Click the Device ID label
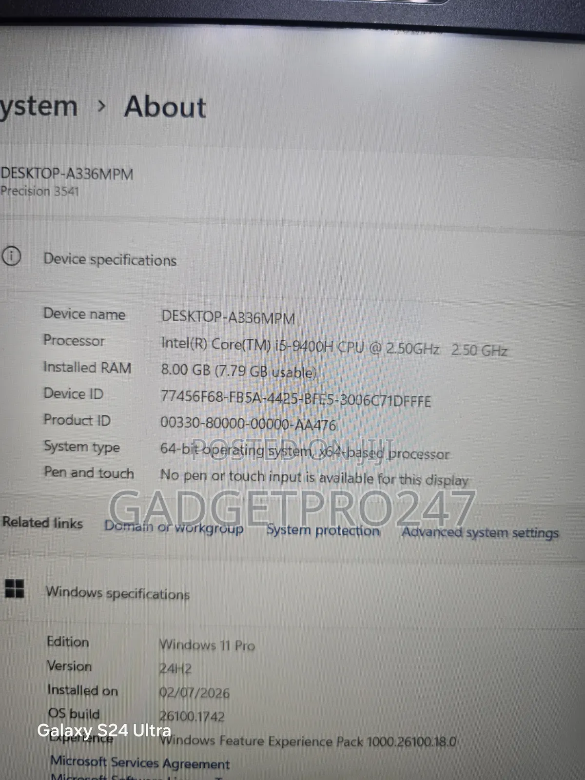Viewport: 585px width, 780px height. 74,393
